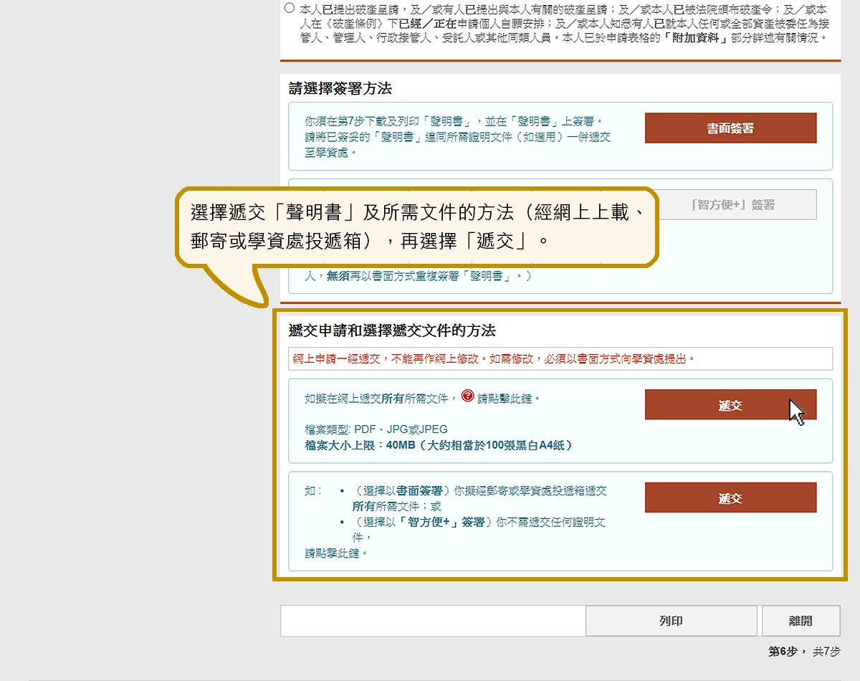This screenshot has width=860, height=681.
Task: Click the 離開 exit button
Action: [x=801, y=621]
